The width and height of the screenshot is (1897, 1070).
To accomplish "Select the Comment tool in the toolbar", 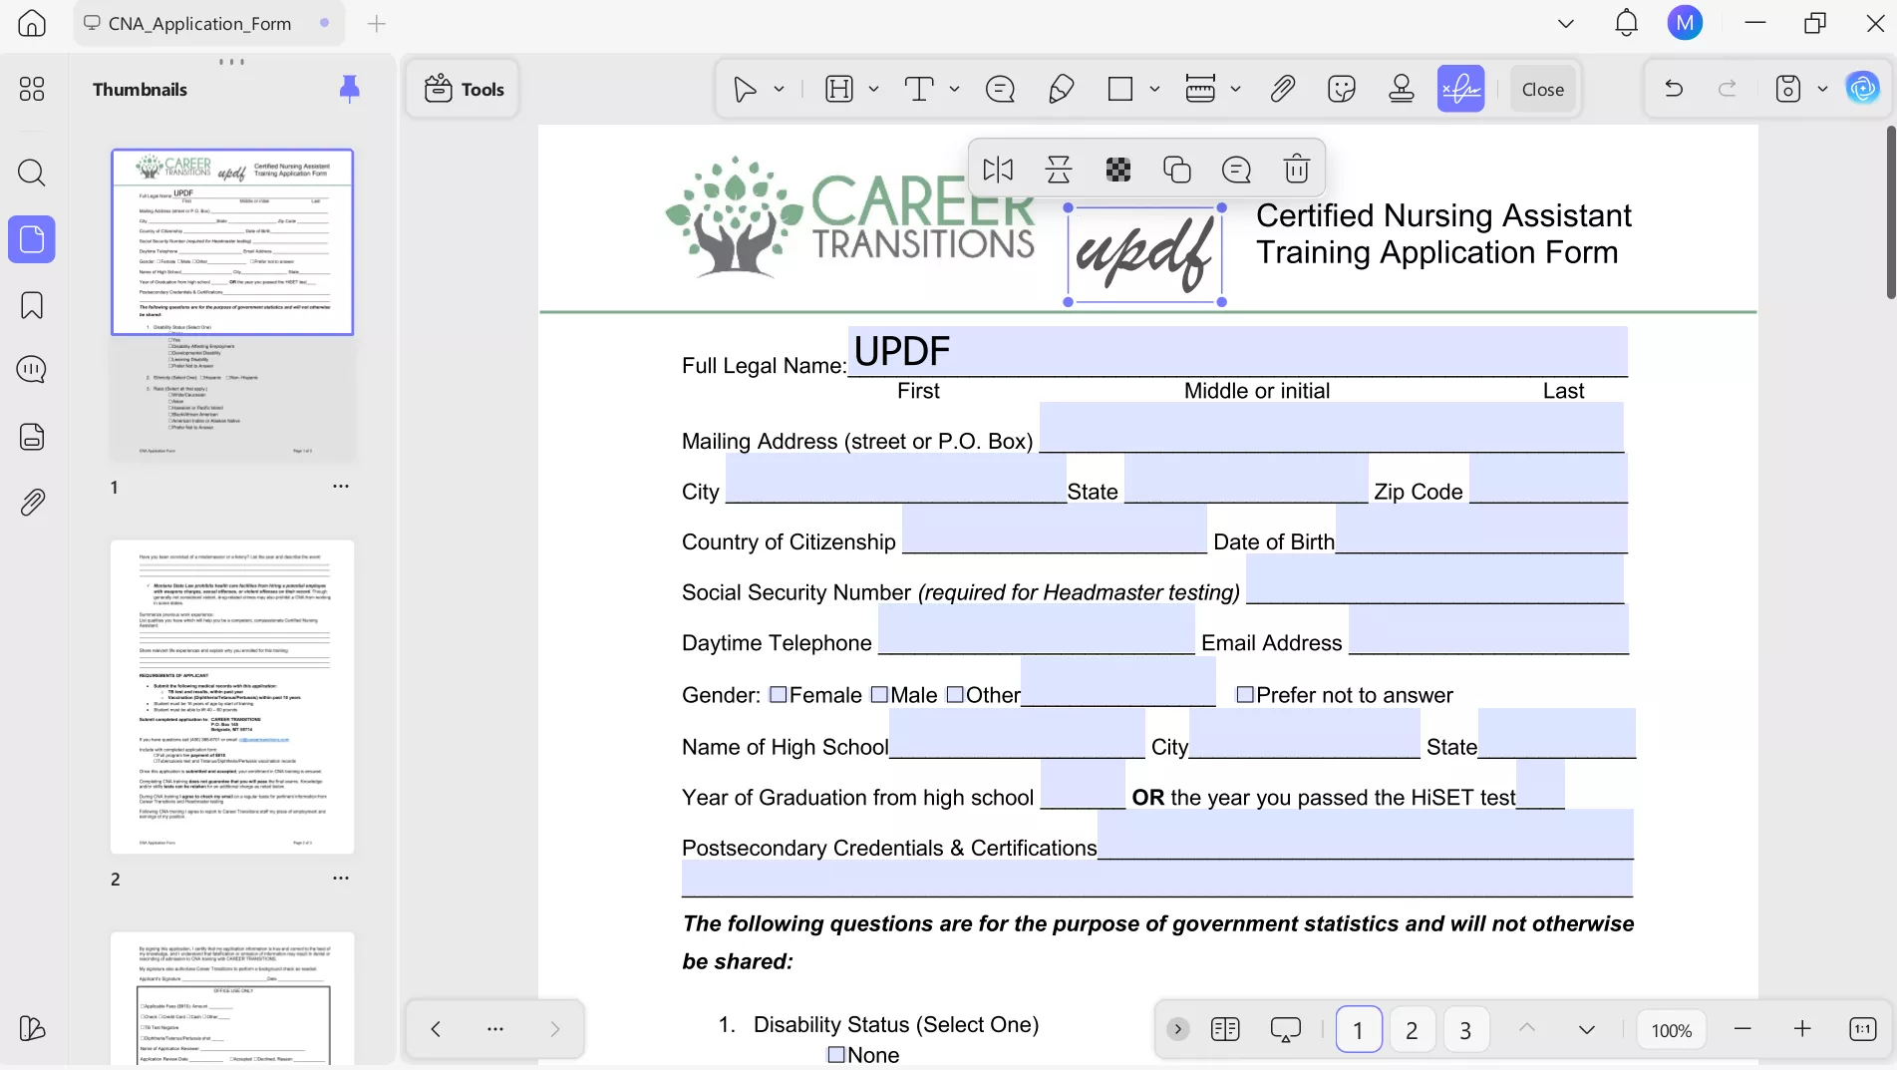I will point(1000,89).
